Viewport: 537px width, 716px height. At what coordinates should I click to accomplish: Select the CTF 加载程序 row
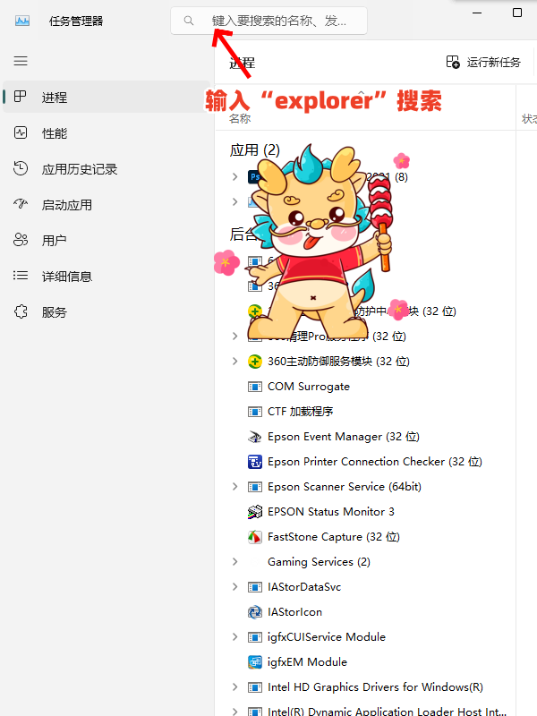[x=365, y=412]
